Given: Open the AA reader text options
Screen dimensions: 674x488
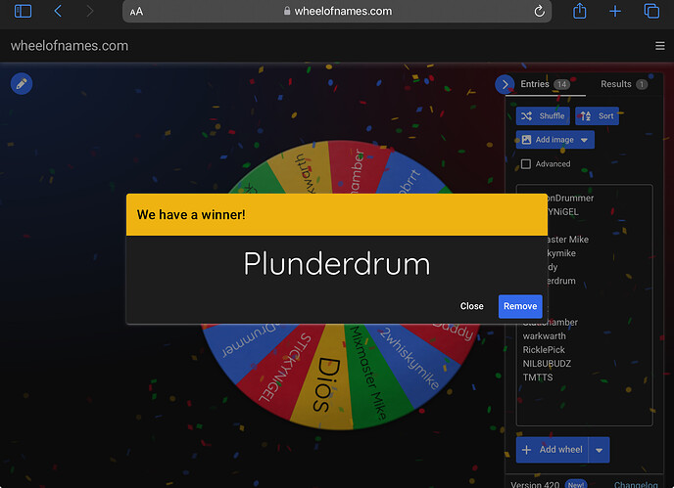Looking at the screenshot, I should coord(136,12).
